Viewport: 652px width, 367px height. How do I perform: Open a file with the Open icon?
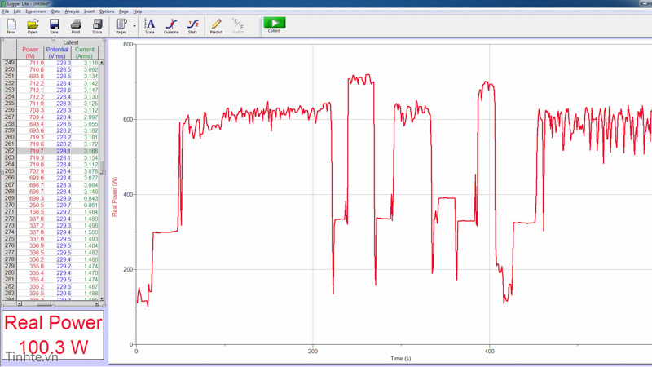(x=33, y=25)
